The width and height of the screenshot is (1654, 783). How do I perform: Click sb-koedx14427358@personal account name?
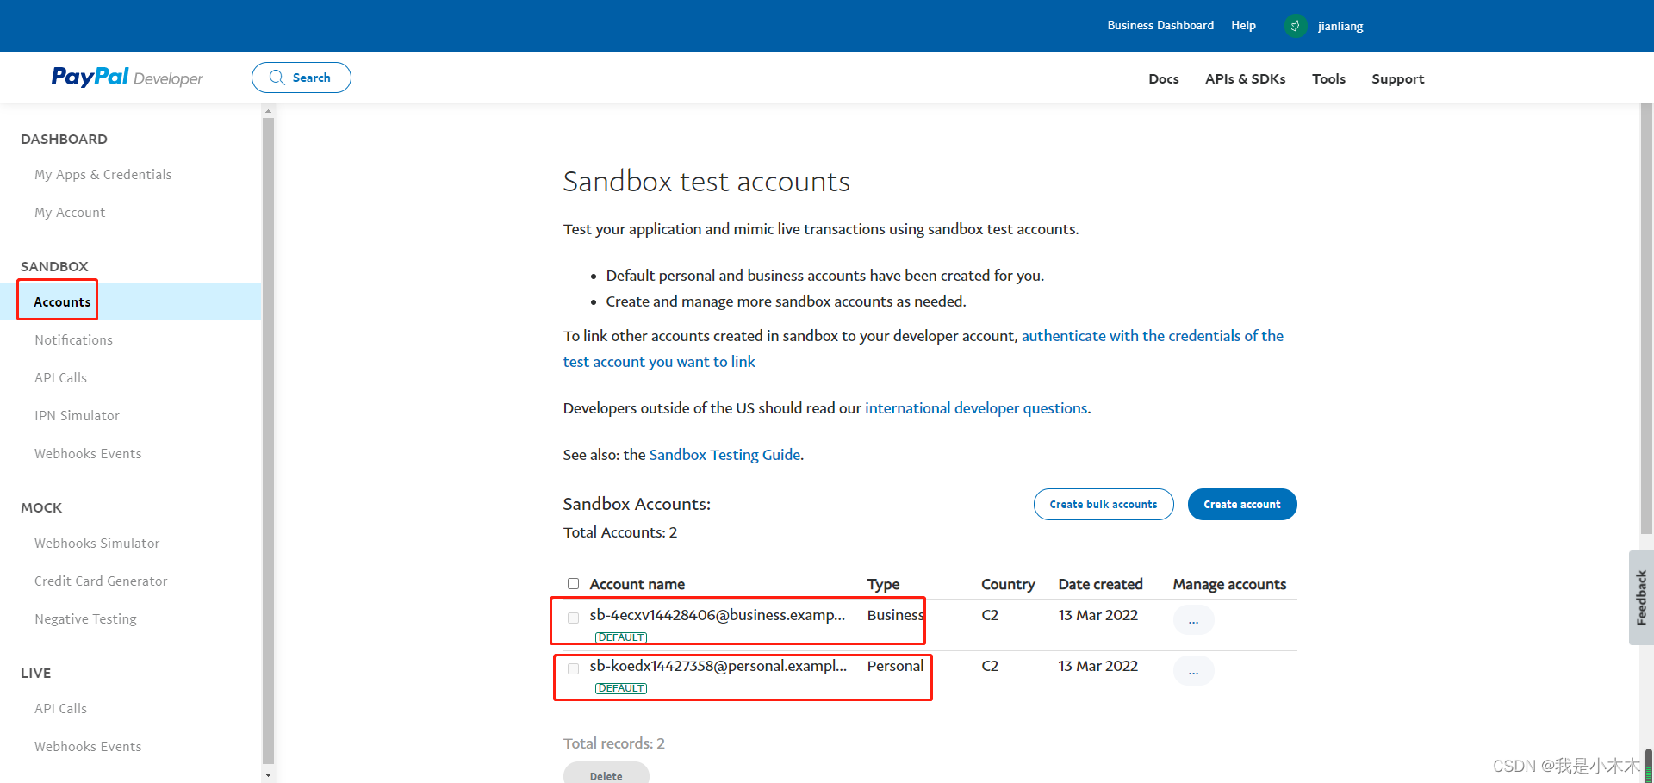[718, 666]
